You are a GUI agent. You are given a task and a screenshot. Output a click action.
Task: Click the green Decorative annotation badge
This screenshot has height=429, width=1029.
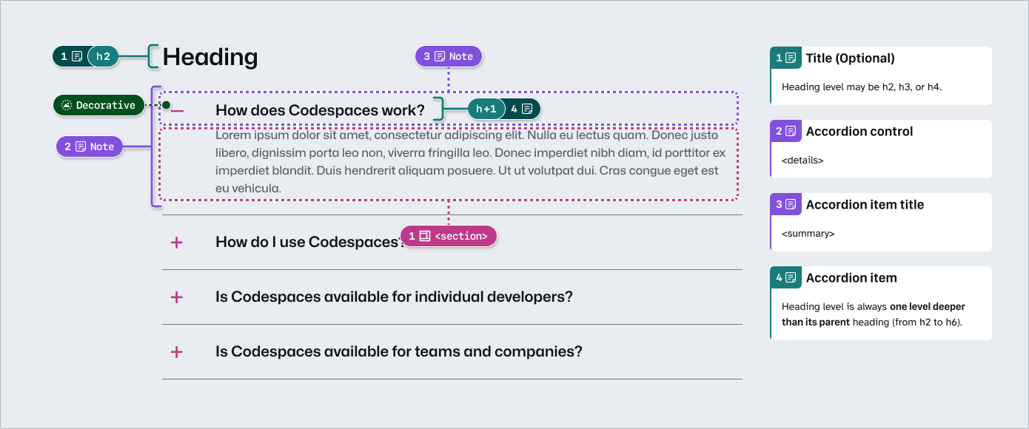tap(99, 105)
